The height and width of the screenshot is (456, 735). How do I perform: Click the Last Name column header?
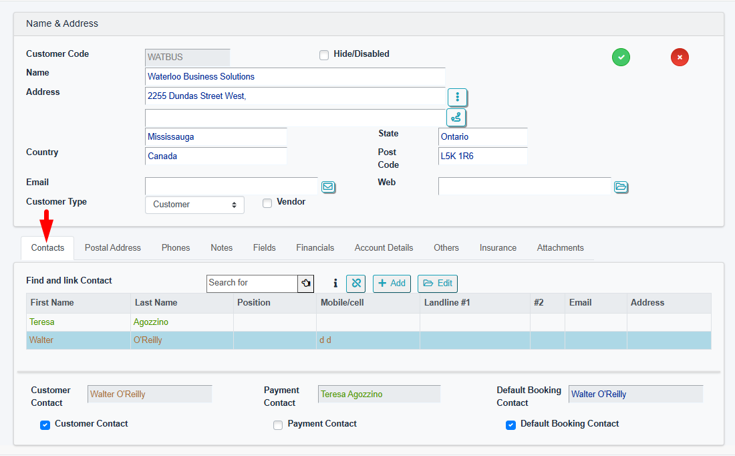pos(182,303)
